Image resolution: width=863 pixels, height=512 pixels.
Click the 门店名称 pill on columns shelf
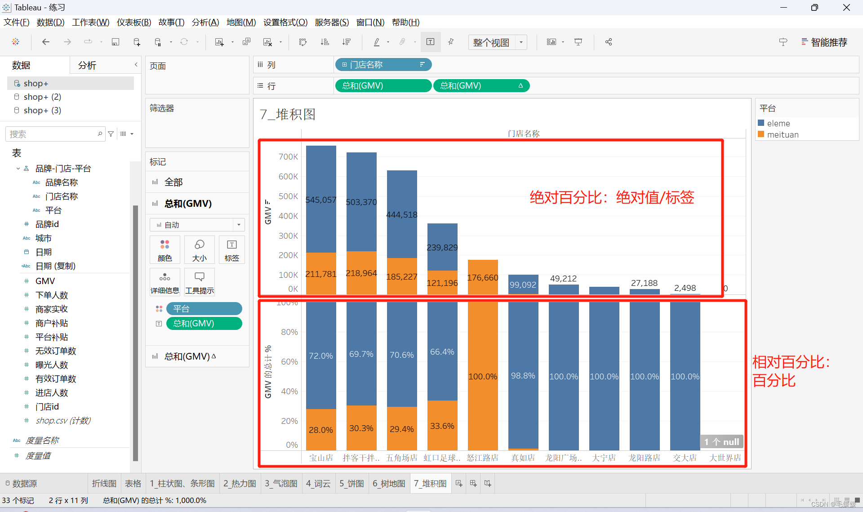pos(383,65)
